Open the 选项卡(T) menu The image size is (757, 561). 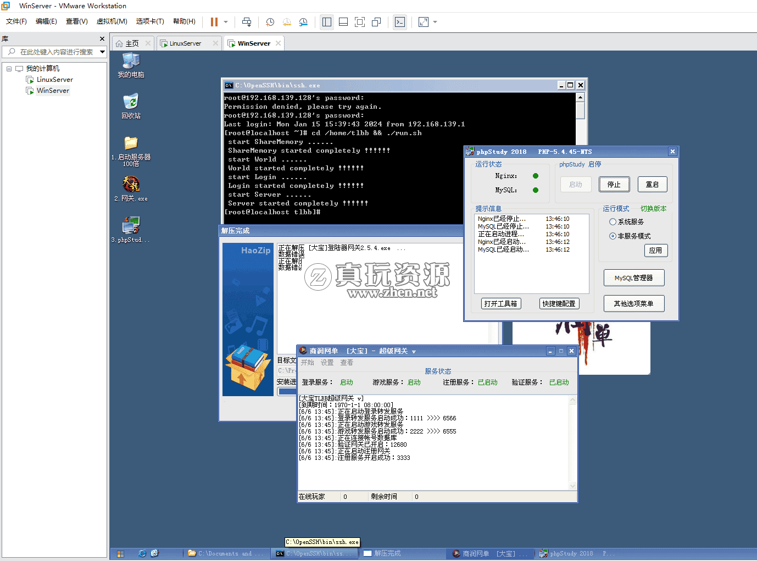coord(150,21)
